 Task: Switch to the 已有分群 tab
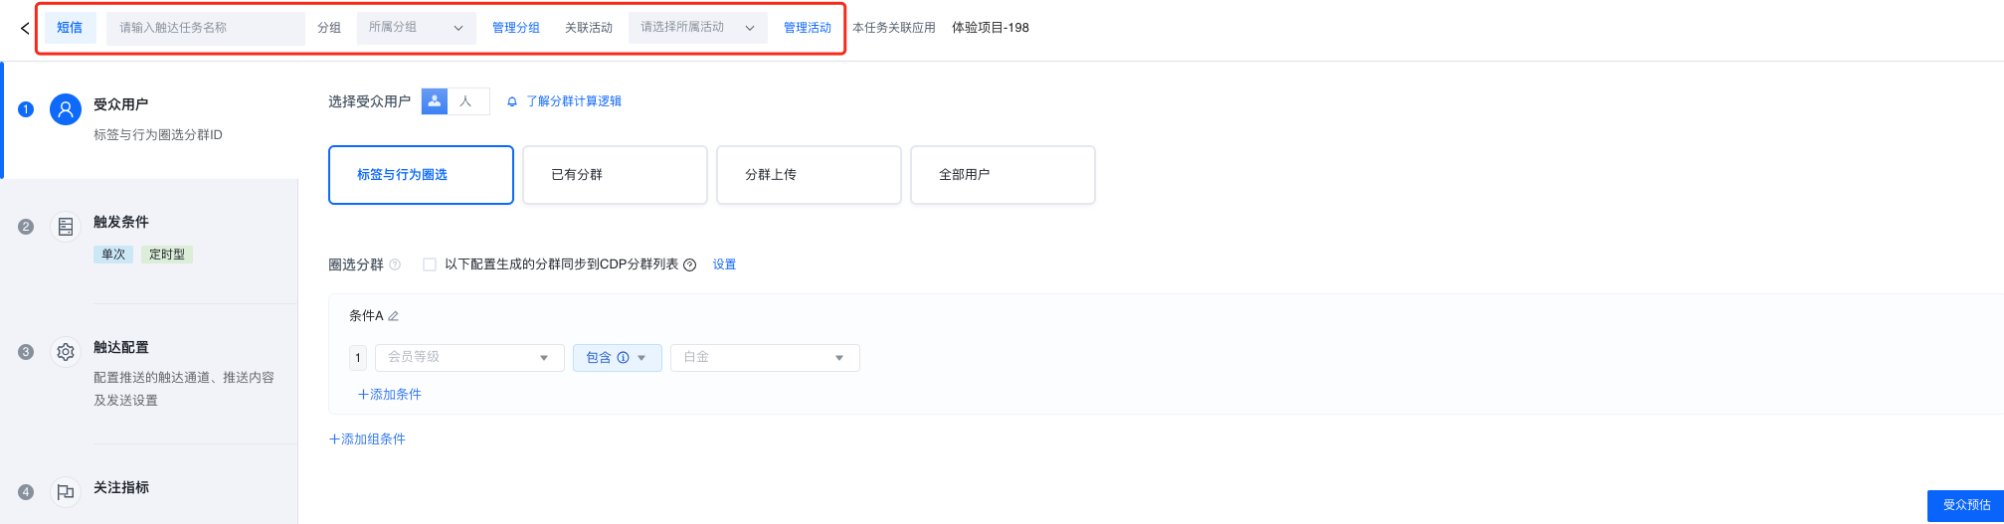click(615, 175)
